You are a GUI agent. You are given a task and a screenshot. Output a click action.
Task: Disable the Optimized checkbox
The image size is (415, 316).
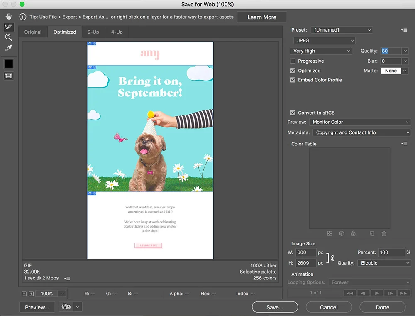[x=293, y=71]
